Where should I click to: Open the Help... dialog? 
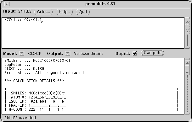(x=64, y=12)
